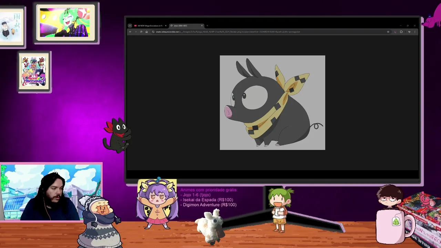Add a new tab with the plus button
Image resolution: width=441 pixels, height=248 pixels.
[x=207, y=25]
